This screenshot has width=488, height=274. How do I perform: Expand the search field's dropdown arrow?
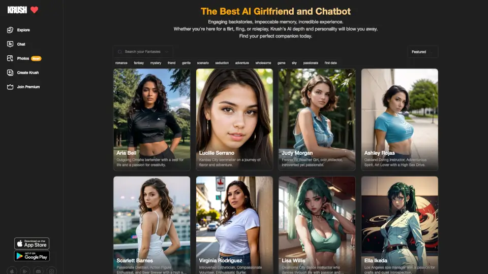coord(167,52)
